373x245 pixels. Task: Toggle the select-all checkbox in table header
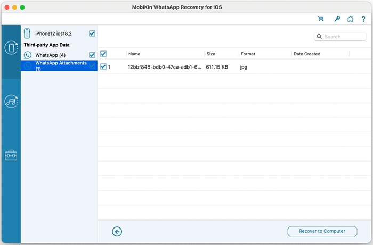103,54
